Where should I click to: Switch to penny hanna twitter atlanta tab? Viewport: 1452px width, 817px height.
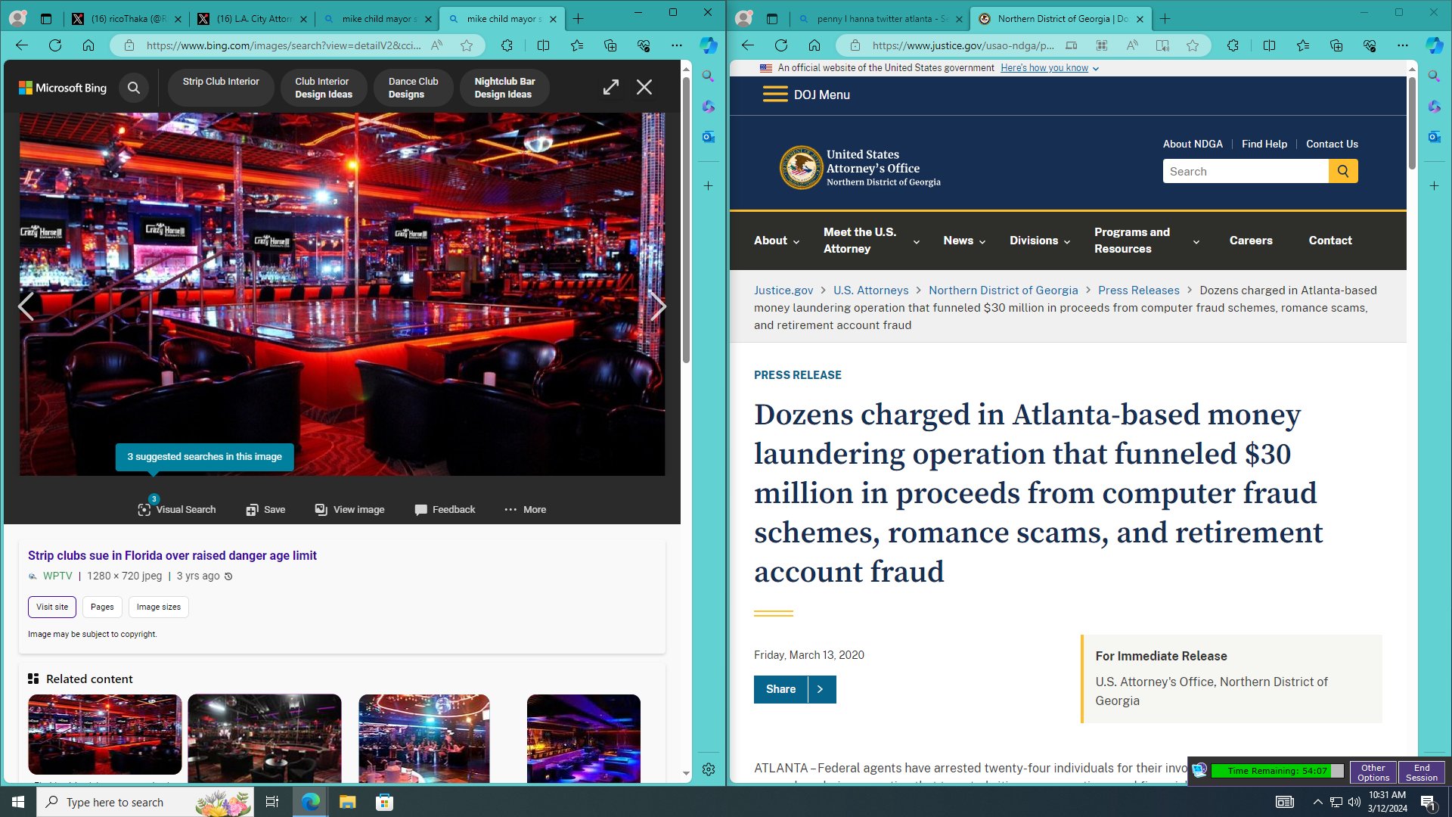coord(881,19)
